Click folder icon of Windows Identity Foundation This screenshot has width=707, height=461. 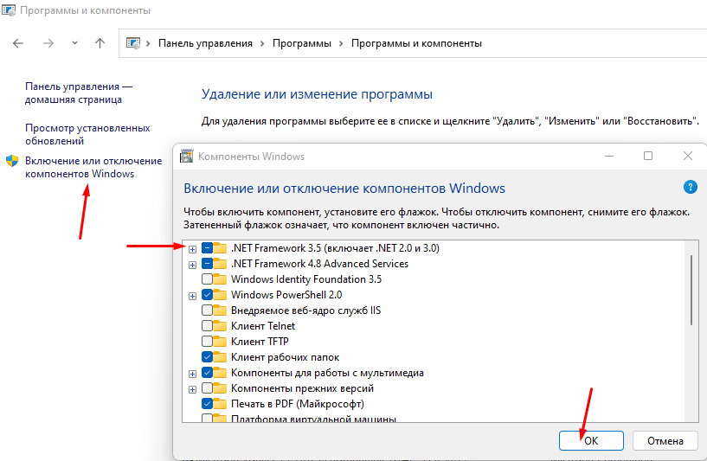click(220, 279)
